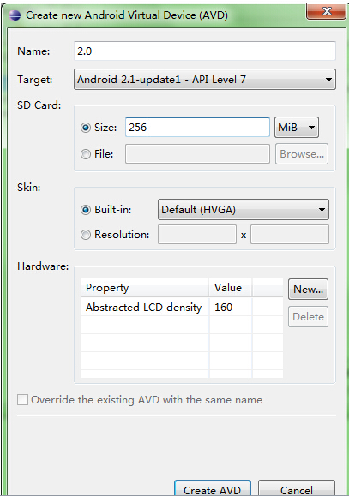
Task: Focus the Name text field
Action: (x=205, y=51)
